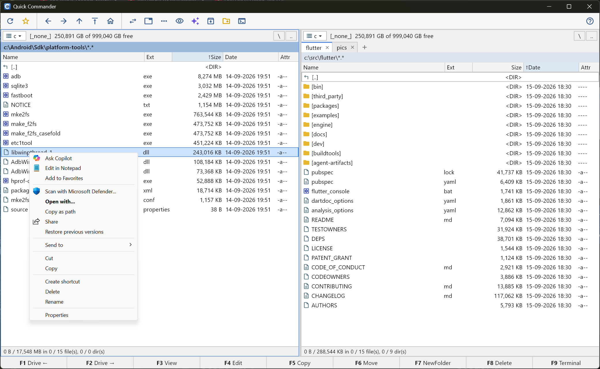
Task: Open the terminal icon in toolbar
Action: click(242, 21)
